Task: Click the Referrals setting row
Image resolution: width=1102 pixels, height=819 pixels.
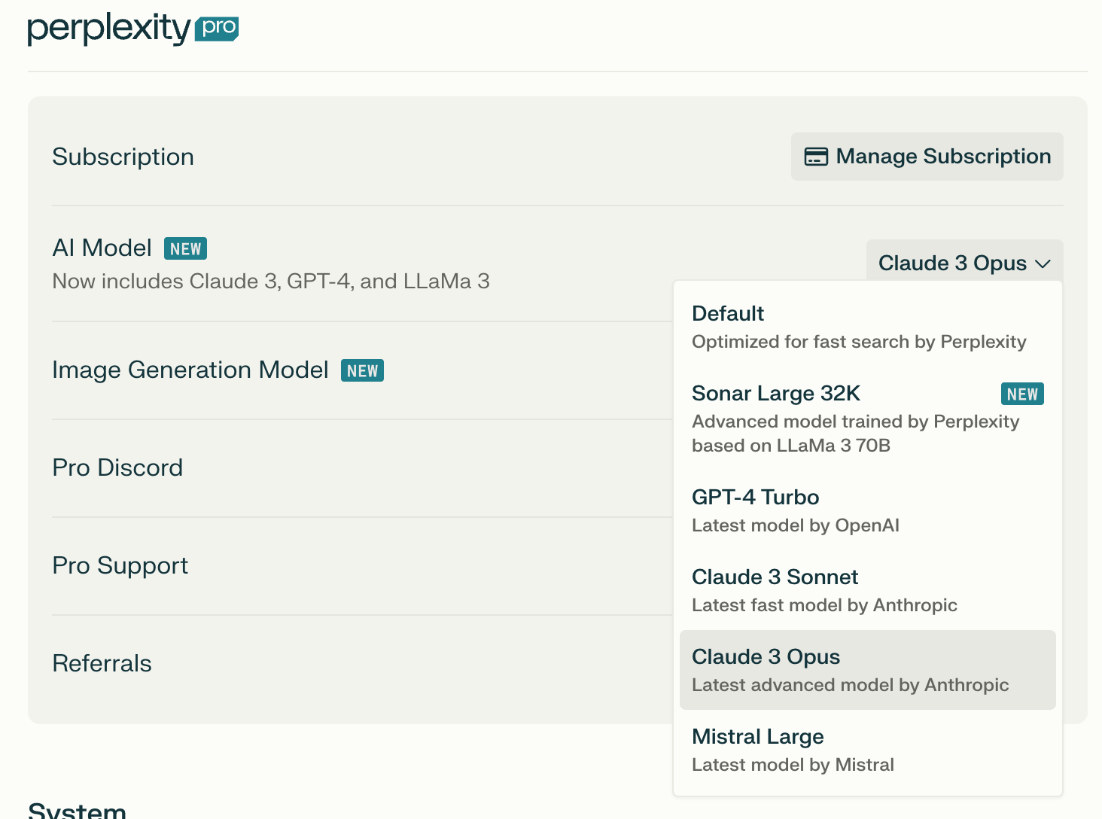Action: coord(102,664)
